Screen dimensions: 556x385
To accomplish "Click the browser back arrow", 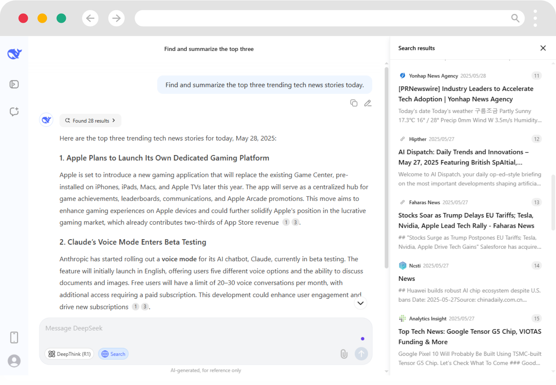I will coord(90,18).
